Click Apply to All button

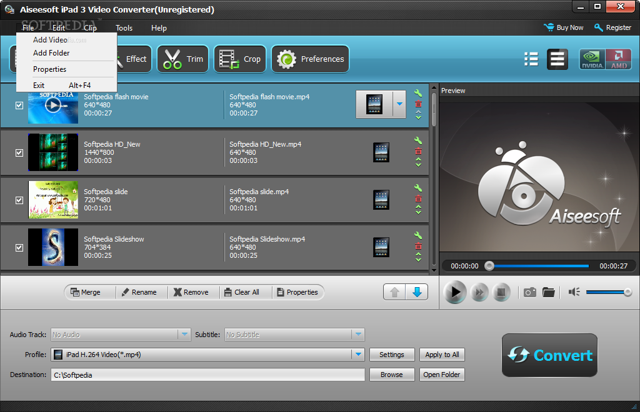442,355
